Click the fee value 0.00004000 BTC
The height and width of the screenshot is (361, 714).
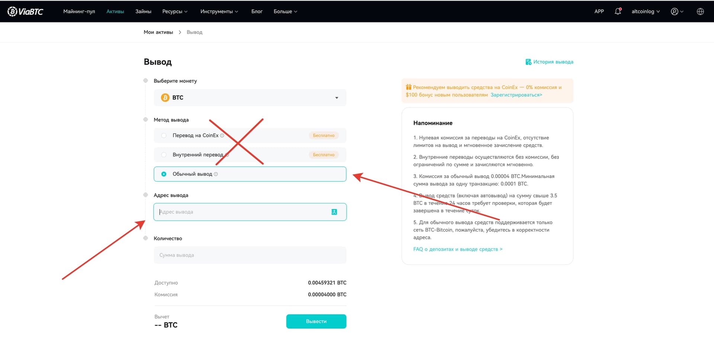tap(327, 295)
